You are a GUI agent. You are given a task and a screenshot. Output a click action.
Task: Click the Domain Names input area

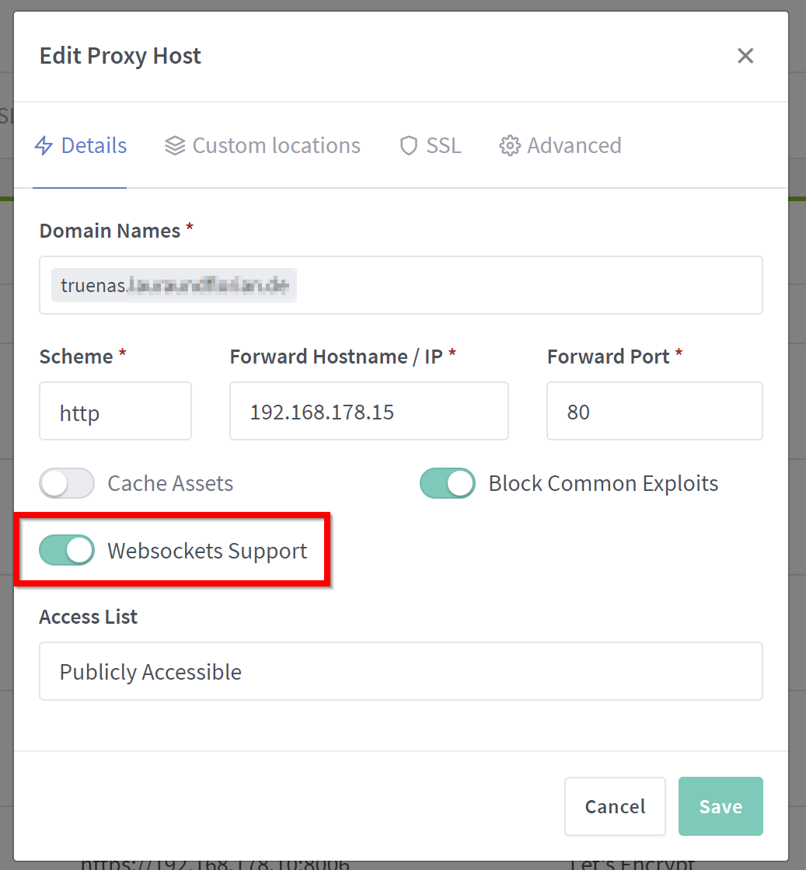(401, 285)
